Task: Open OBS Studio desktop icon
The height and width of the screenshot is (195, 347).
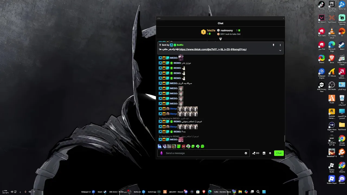Action: tap(332, 86)
